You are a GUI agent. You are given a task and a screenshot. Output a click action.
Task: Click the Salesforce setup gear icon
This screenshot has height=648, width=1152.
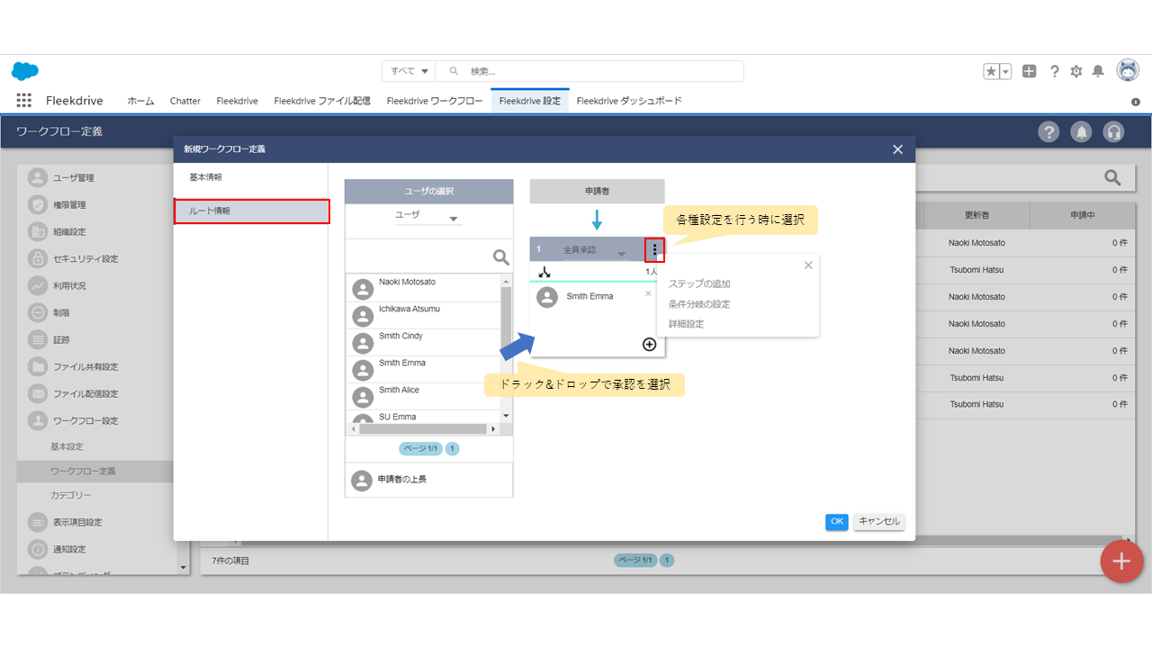(x=1075, y=71)
